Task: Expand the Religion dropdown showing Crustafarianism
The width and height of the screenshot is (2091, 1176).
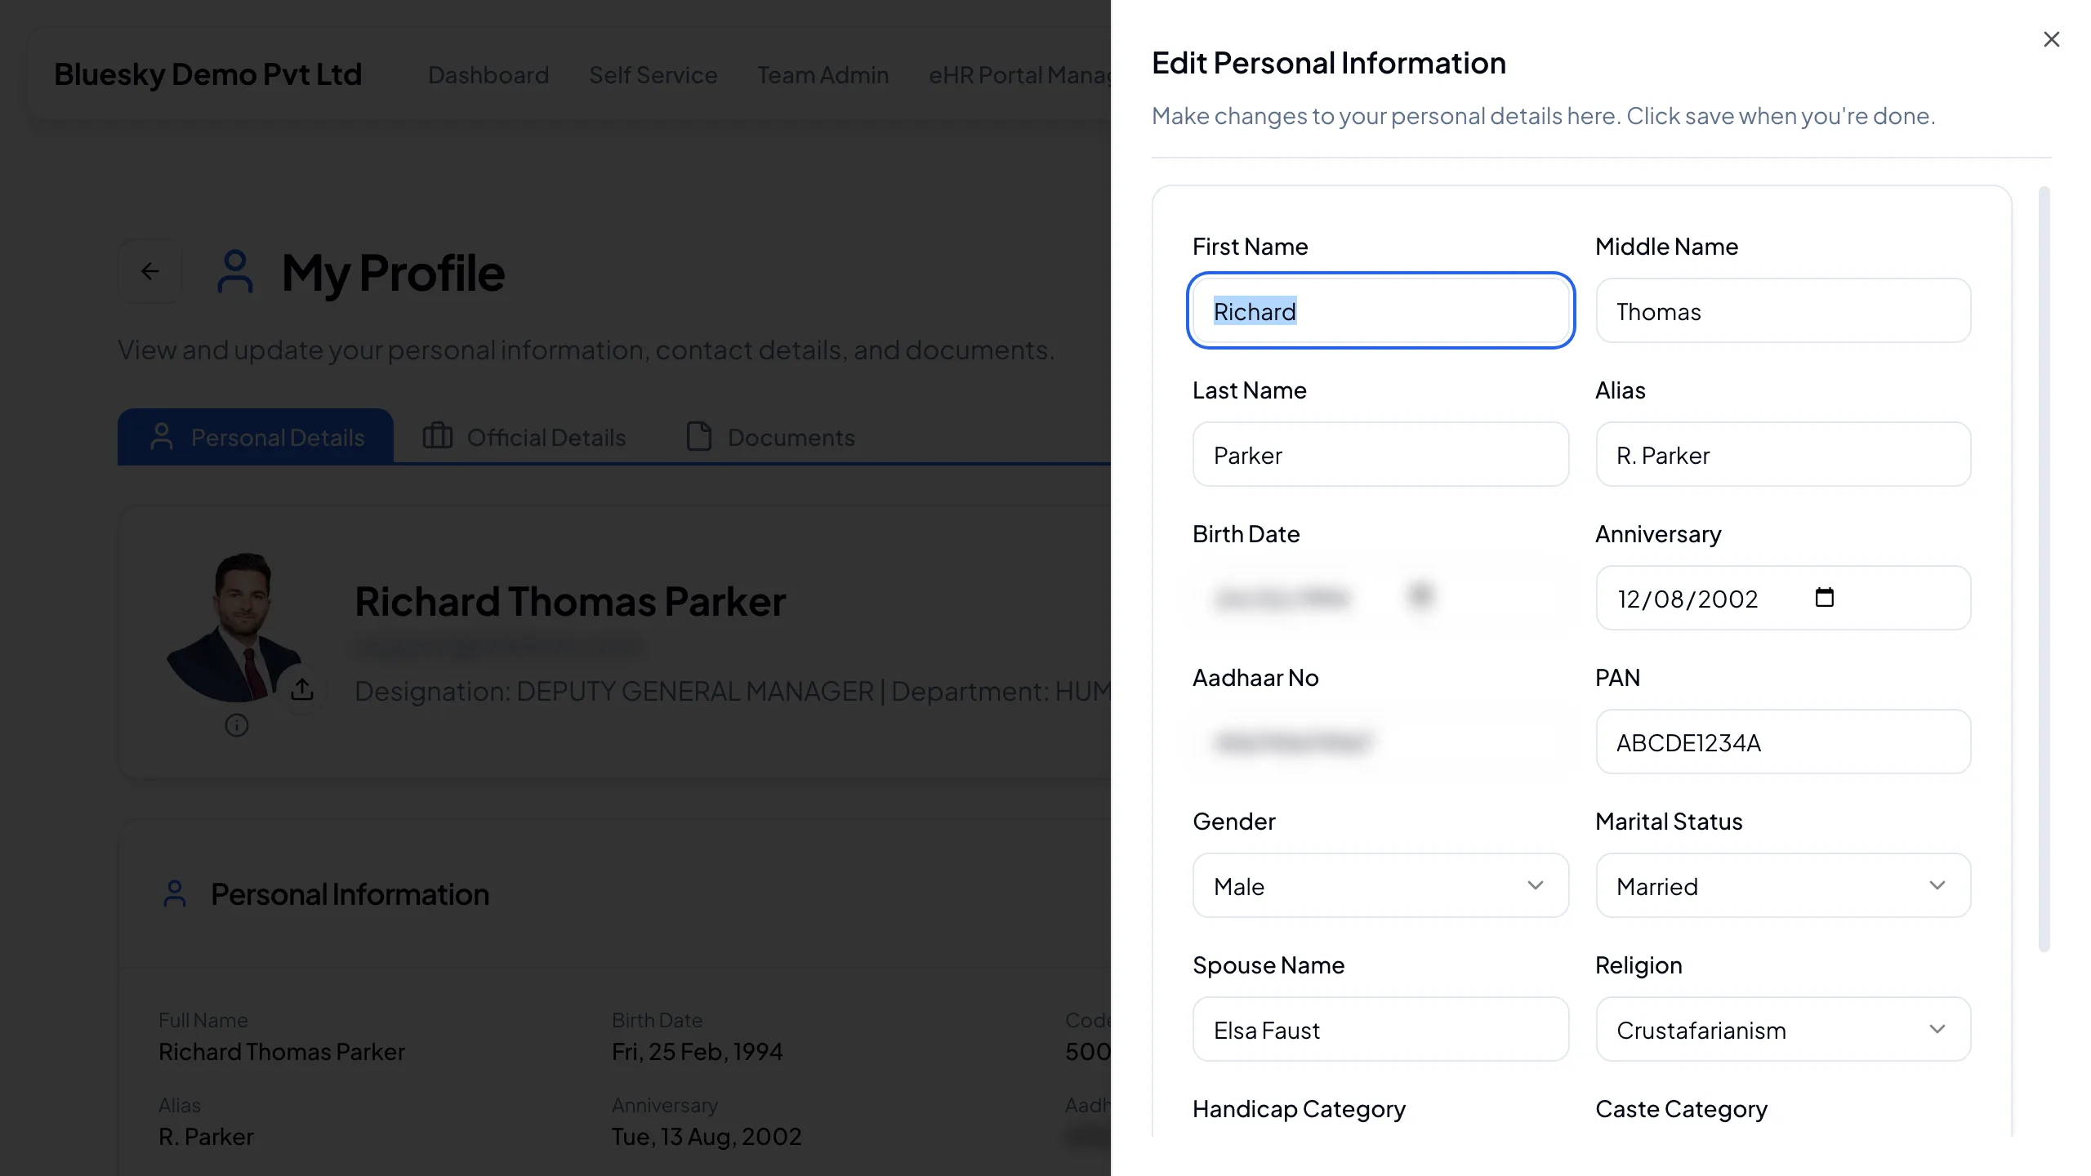Action: pos(1783,1030)
